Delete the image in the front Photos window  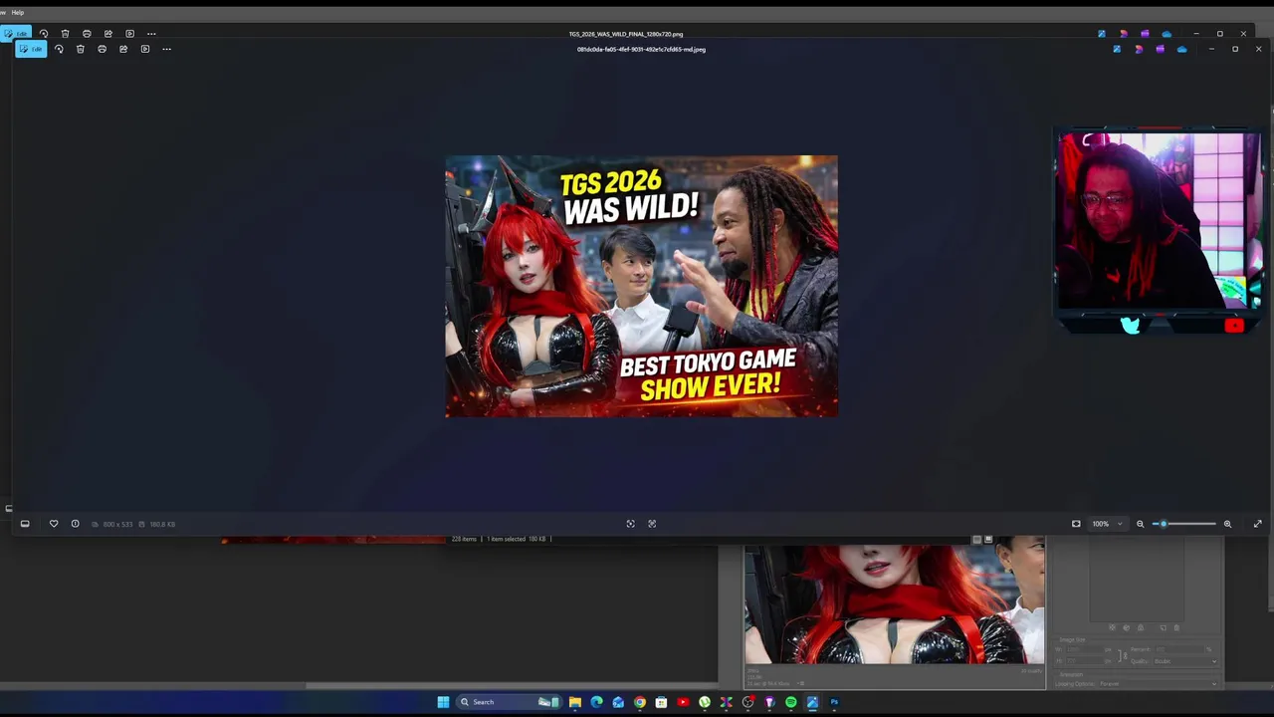81,49
